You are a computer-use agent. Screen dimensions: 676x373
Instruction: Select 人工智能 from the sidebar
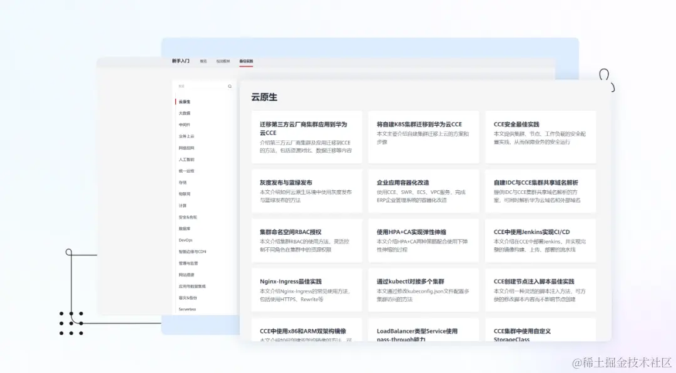(x=187, y=160)
